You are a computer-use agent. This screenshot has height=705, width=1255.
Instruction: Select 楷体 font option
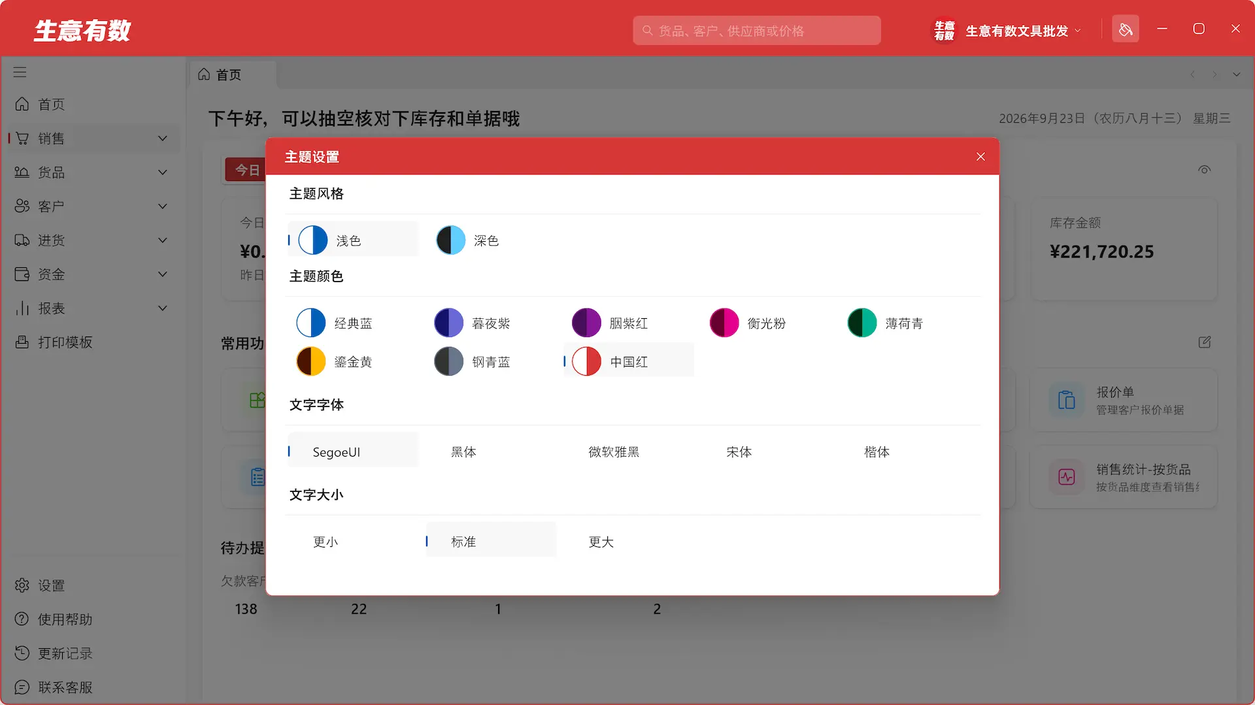pos(877,451)
